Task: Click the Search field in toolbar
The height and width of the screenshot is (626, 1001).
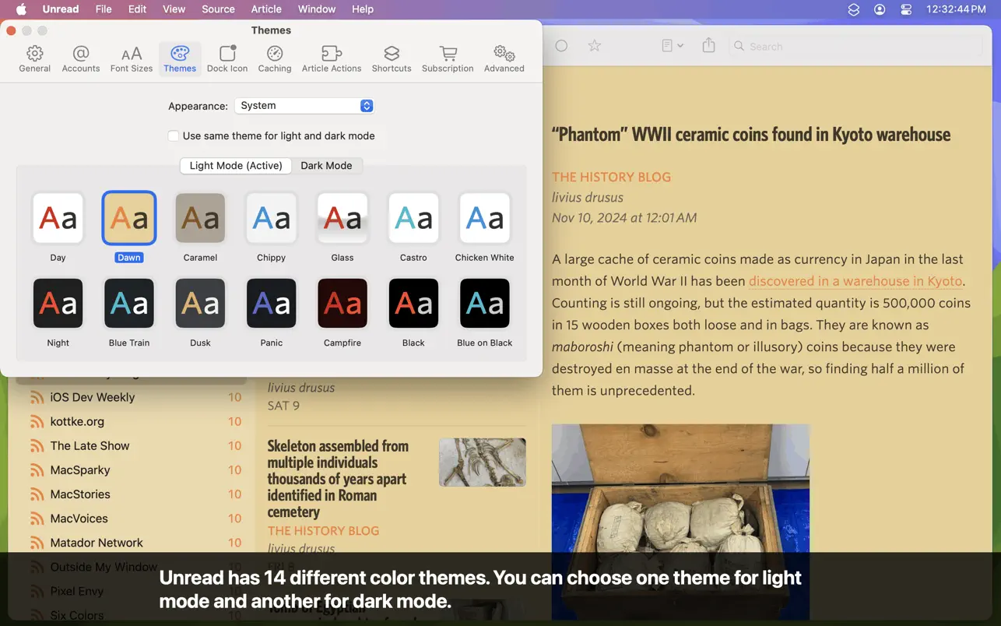Action: click(x=855, y=47)
